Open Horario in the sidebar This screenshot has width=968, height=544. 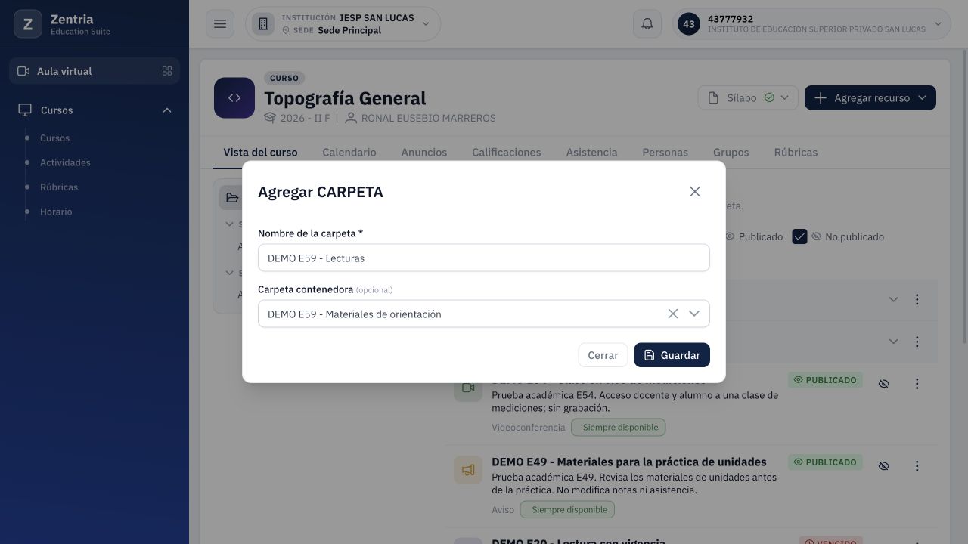[x=56, y=212]
